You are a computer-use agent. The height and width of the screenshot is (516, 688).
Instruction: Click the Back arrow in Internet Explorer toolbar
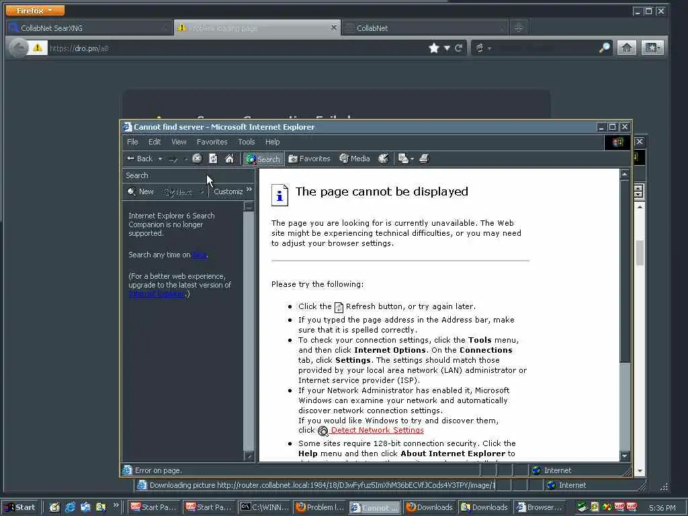pyautogui.click(x=140, y=159)
